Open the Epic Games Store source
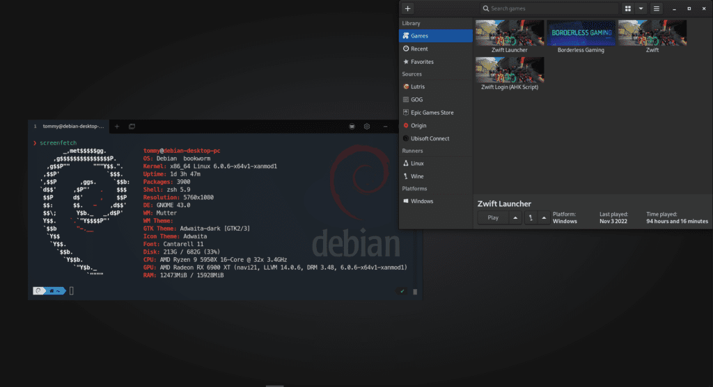This screenshot has width=713, height=387. coord(432,113)
